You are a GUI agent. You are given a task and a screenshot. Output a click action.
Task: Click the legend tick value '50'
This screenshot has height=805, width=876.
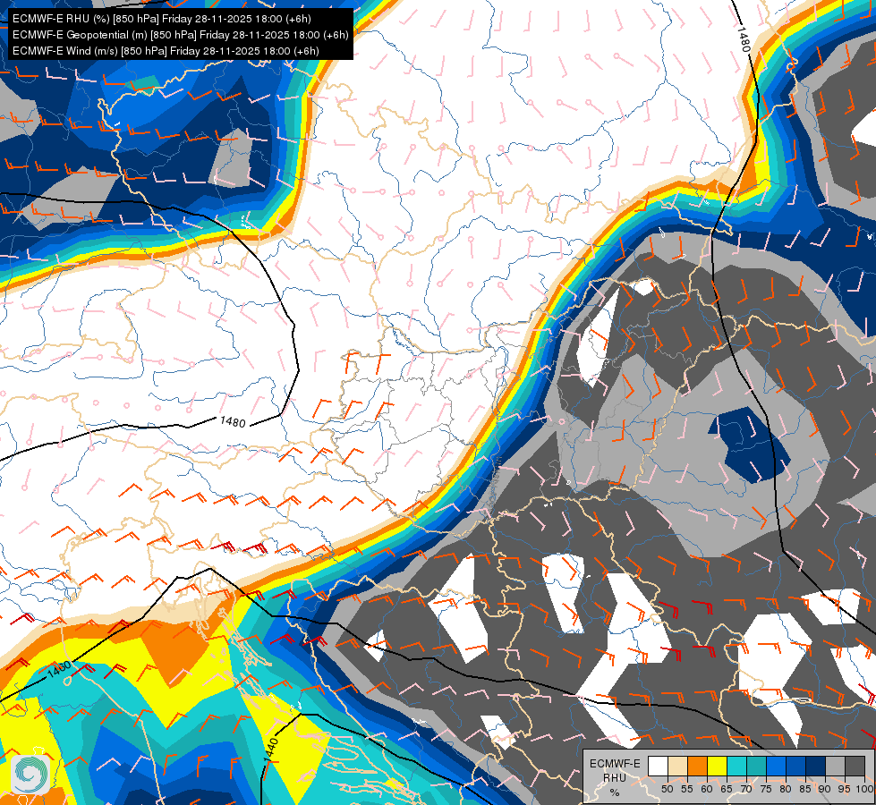tap(667, 790)
